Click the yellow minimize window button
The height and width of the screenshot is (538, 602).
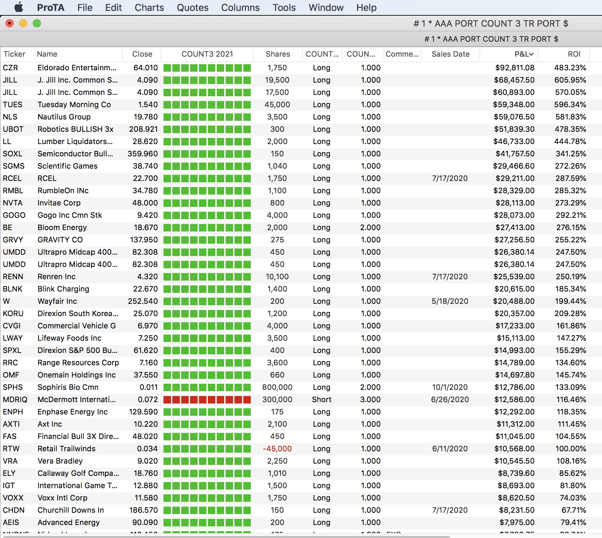(x=23, y=23)
